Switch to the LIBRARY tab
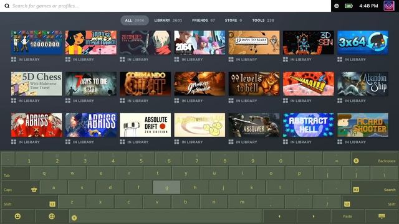The image size is (399, 224). point(168,21)
